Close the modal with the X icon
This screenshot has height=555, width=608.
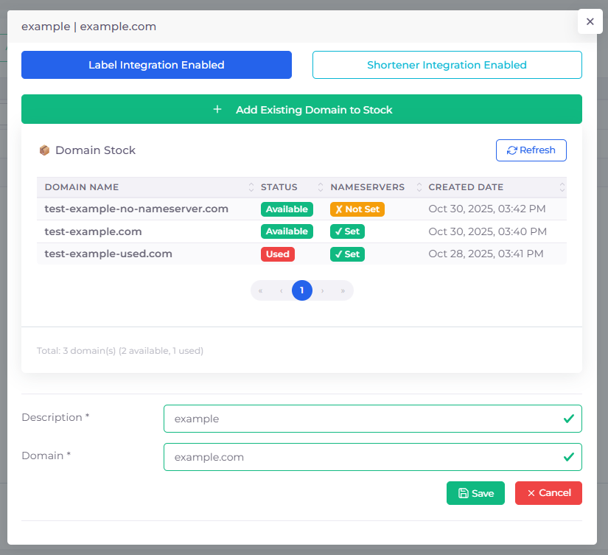(x=590, y=22)
